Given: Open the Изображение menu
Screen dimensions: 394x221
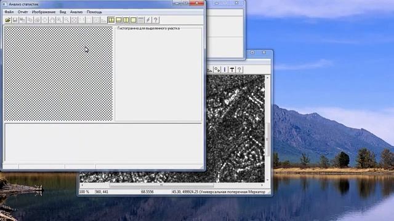Looking at the screenshot, I should [44, 12].
